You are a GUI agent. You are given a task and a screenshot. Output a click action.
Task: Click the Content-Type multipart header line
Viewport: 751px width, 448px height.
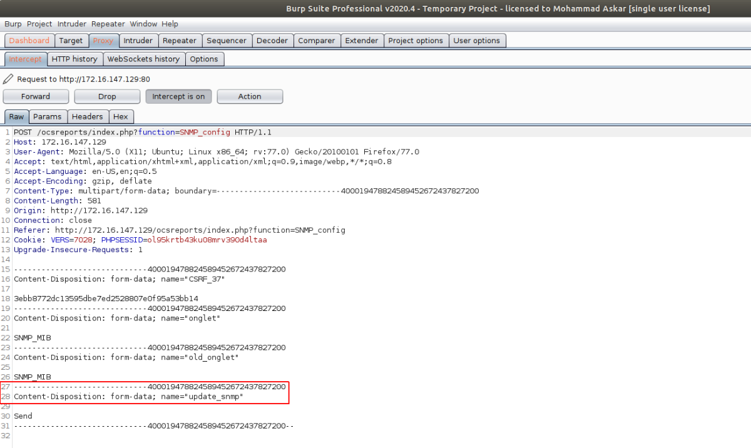[x=247, y=191]
